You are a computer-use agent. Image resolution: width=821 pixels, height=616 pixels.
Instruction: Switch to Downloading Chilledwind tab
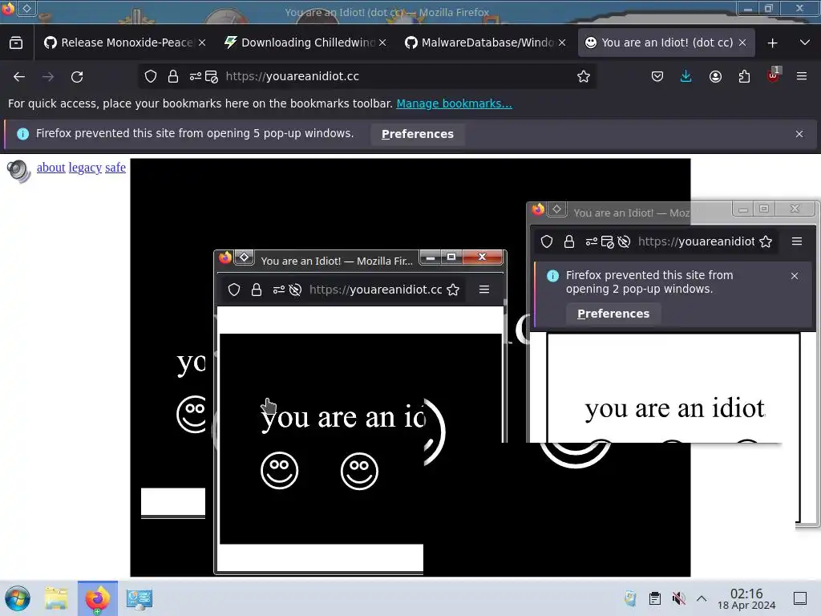coord(305,43)
